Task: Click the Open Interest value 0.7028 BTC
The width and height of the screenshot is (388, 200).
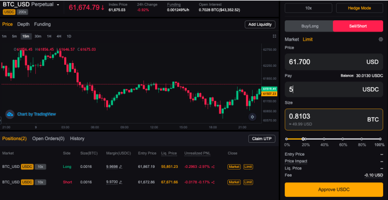Action: click(219, 10)
